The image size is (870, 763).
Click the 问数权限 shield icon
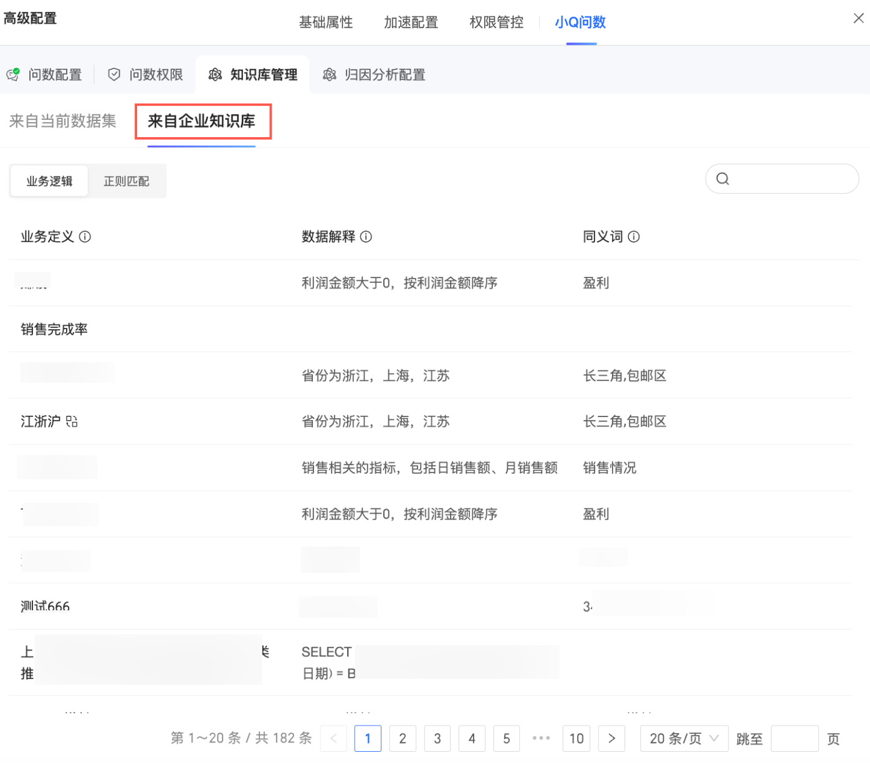[114, 75]
